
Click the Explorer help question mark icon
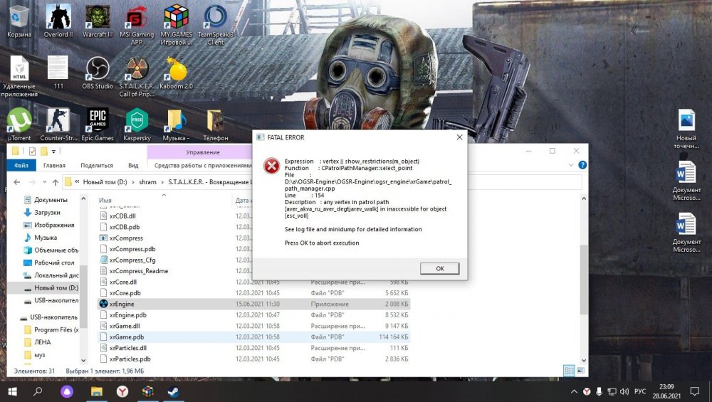582,165
